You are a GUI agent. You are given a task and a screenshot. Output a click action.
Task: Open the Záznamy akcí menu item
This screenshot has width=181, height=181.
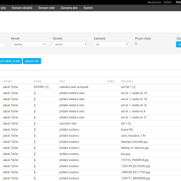(69, 8)
